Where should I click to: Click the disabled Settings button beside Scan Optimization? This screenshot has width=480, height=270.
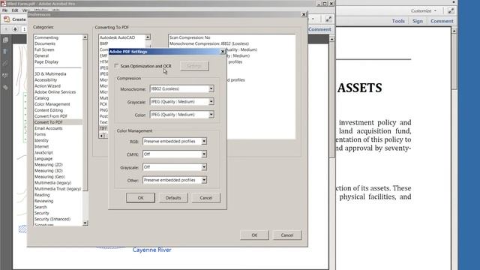pyautogui.click(x=194, y=66)
